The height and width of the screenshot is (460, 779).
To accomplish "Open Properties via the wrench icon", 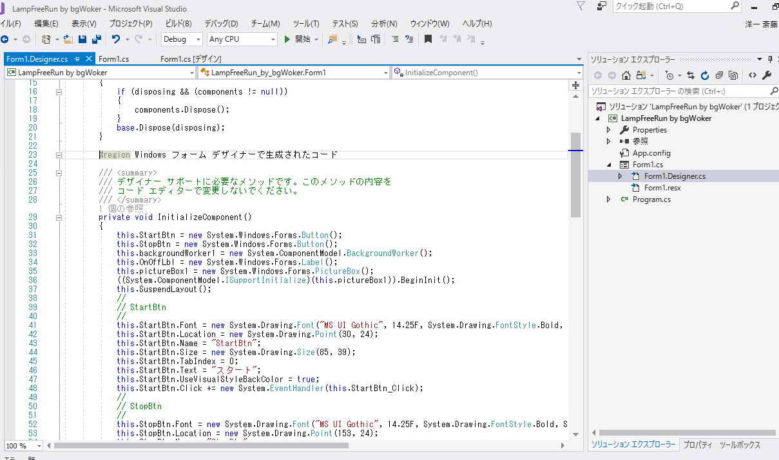I will click(767, 75).
